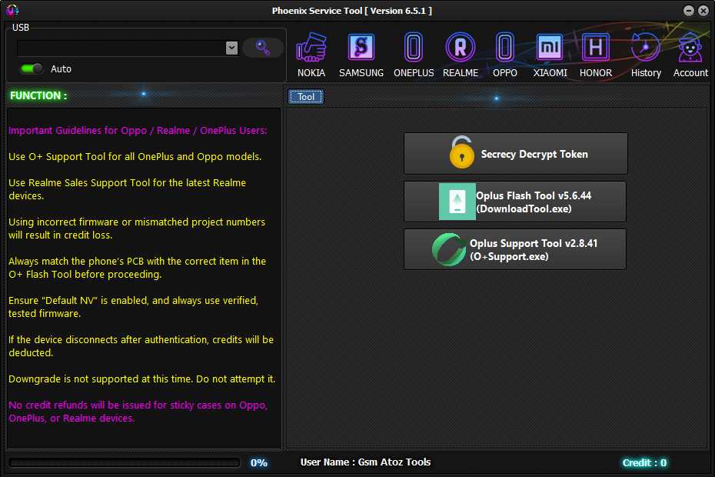The height and width of the screenshot is (477, 715).
Task: Click the Phoenix Service Tool logo
Action: point(11,10)
